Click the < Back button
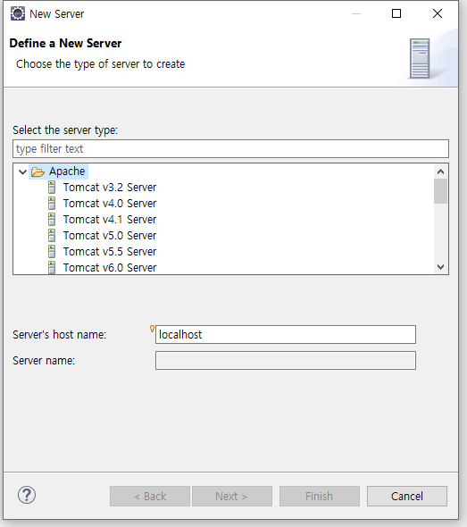Image resolution: width=467 pixels, height=527 pixels. (x=150, y=496)
